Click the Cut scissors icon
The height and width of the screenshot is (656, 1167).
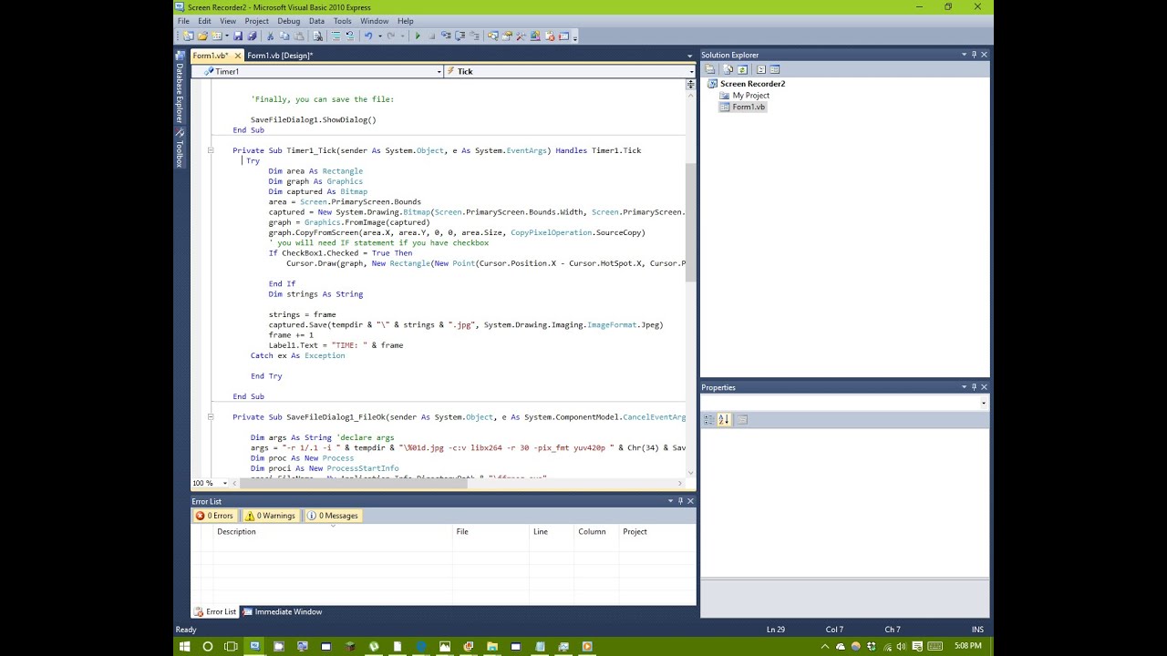pos(270,36)
